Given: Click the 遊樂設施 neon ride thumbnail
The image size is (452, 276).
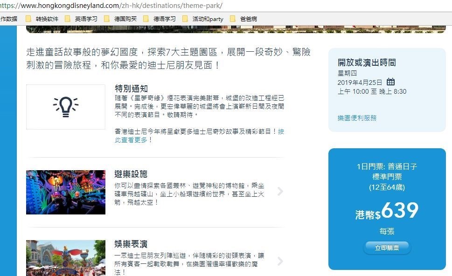Looking at the screenshot, I should tap(66, 192).
